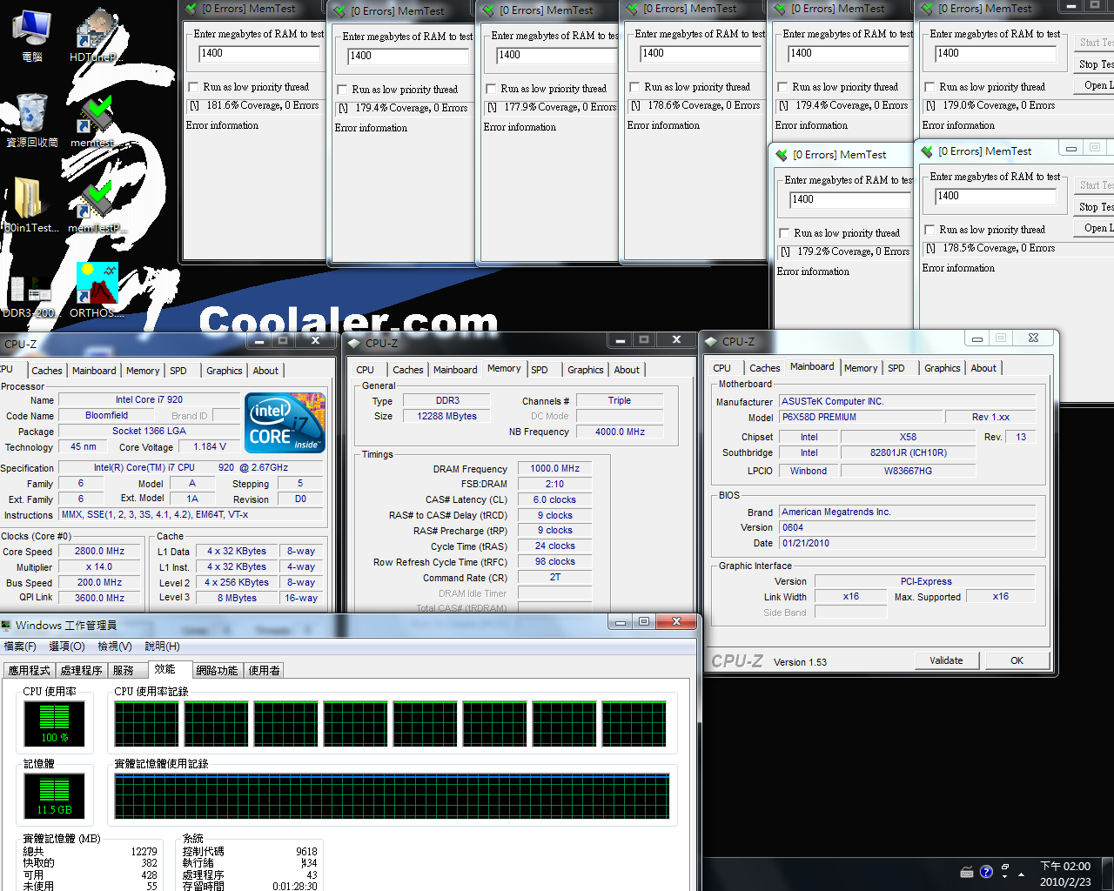
Task: Switch to 應用程式 tab in Task Manager
Action: (30, 671)
